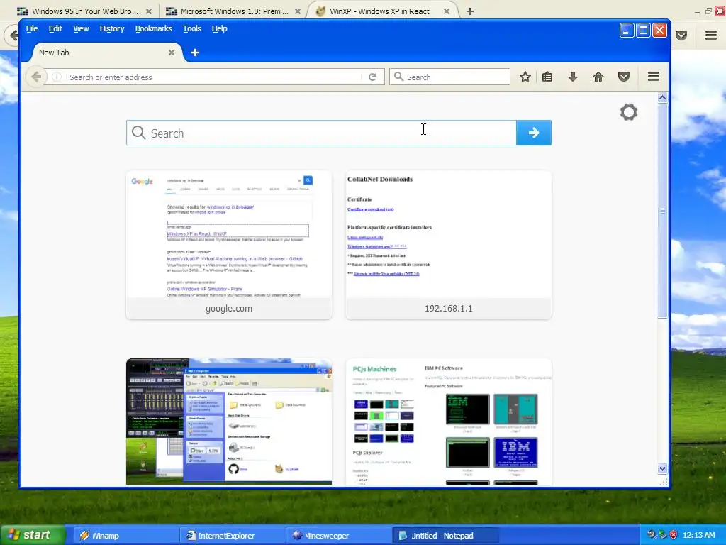This screenshot has height=545, width=726.
Task: Switch to Winamp in taskbar
Action: (126, 536)
